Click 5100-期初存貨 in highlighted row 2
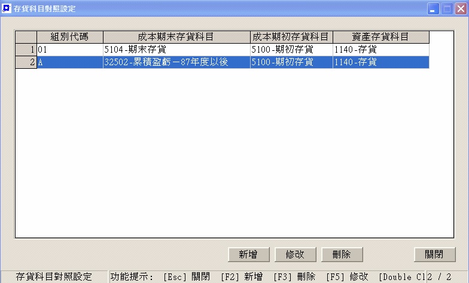The width and height of the screenshot is (469, 283). (x=291, y=62)
